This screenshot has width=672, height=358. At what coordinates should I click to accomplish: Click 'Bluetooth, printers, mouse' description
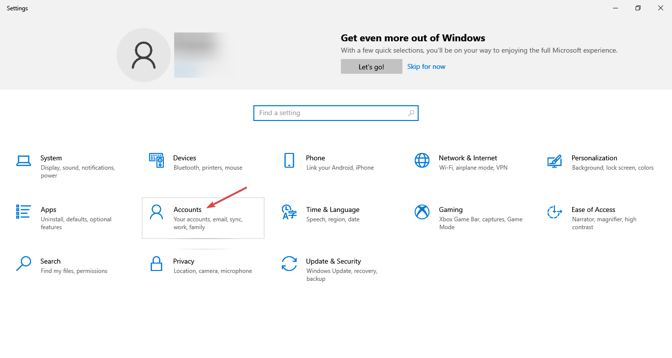pos(208,168)
